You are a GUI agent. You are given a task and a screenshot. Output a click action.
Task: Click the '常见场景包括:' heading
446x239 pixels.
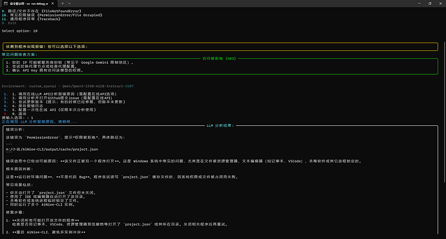19,185
